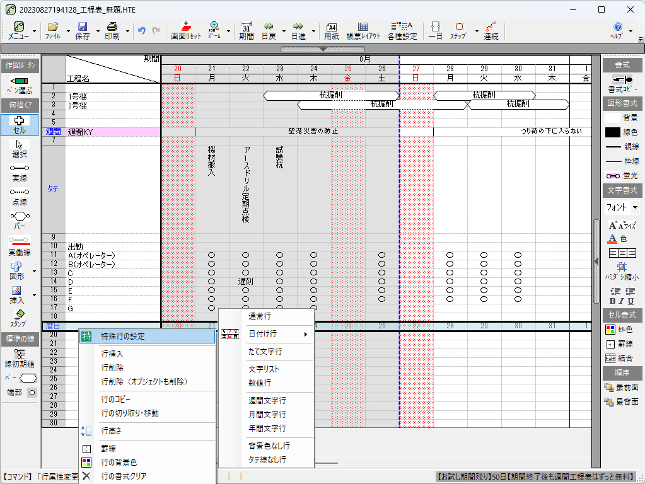Viewport: 645px width, 484px height.
Task: Expand the ズーム dropdown arrow
Action: pos(228,31)
